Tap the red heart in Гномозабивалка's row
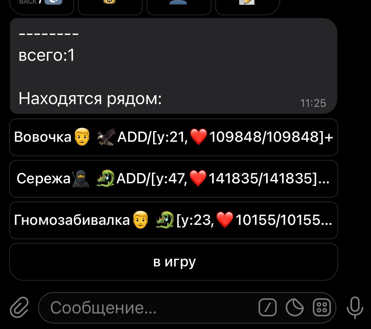The width and height of the screenshot is (371, 329). (x=225, y=220)
